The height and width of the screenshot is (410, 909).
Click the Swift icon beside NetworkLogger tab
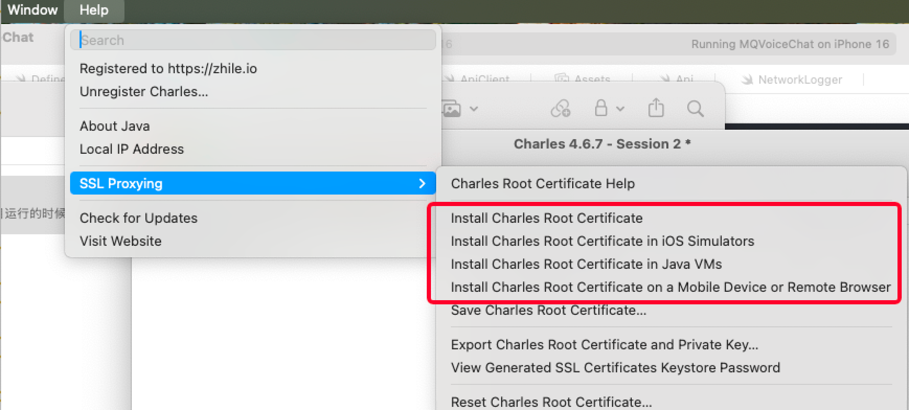[747, 79]
